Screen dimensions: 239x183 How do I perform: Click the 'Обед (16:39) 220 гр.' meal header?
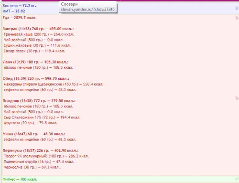click(x=36, y=79)
